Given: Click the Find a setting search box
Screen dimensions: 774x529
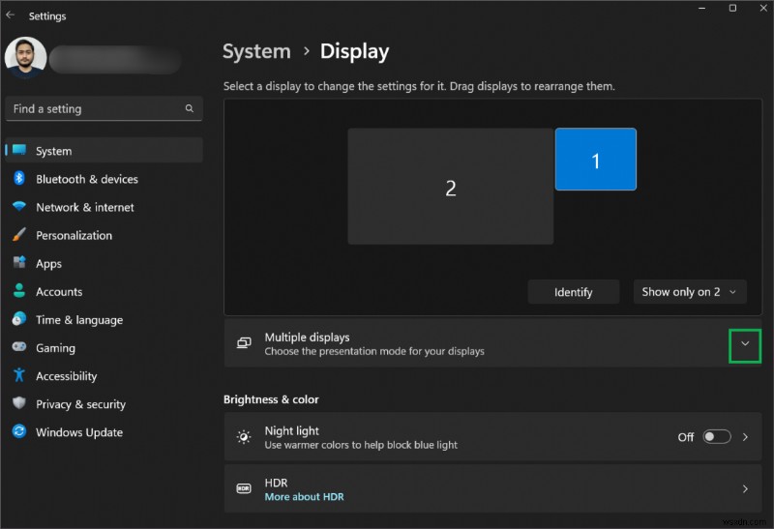Looking at the screenshot, I should point(104,108).
